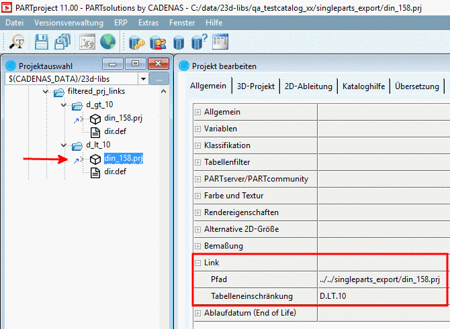This screenshot has width=450, height=329.
Task: Click the green globe toolbar icon
Action: tap(108, 42)
